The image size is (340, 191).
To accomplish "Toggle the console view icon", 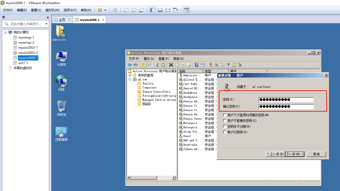I will tap(187, 10).
